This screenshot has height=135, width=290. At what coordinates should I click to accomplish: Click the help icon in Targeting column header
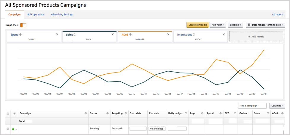pyautogui.click(x=126, y=113)
